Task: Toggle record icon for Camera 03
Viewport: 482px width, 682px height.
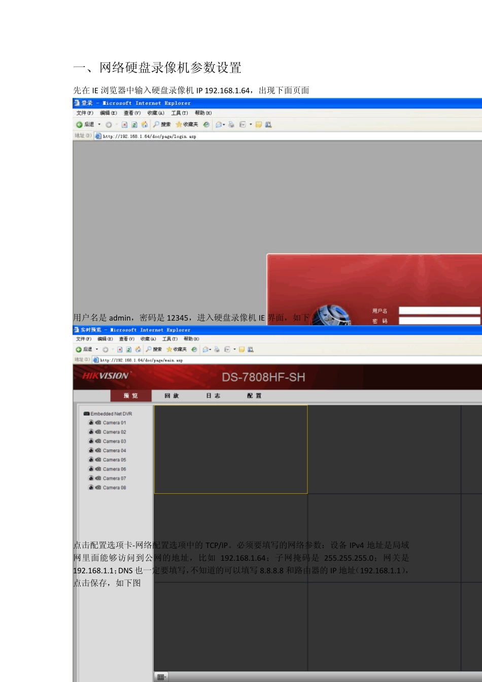Action: coord(98,441)
